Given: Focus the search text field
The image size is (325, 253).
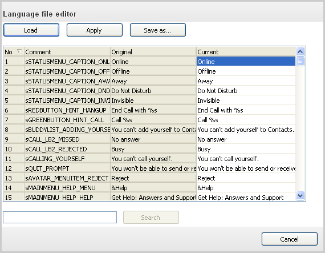Looking at the screenshot, I should point(60,217).
